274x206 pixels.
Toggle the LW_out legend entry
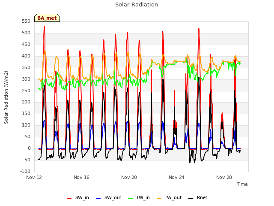click(169, 198)
